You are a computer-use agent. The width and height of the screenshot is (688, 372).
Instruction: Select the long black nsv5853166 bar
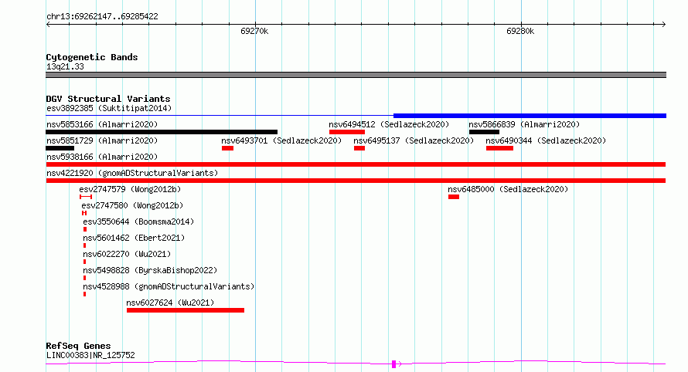[162, 132]
